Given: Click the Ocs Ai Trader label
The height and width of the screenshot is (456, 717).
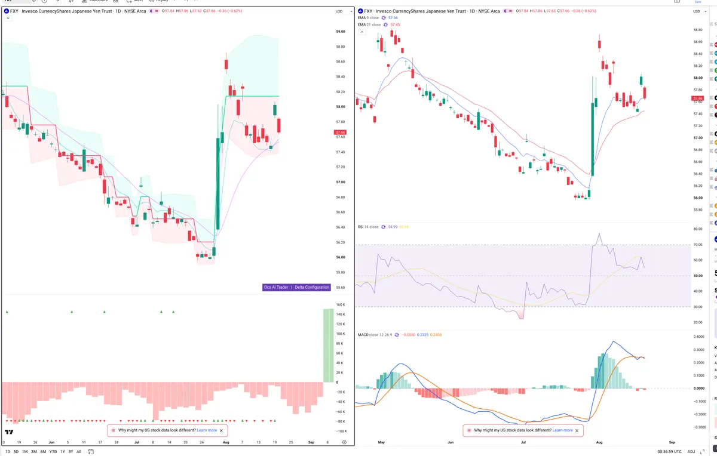Looking at the screenshot, I should (x=276, y=287).
